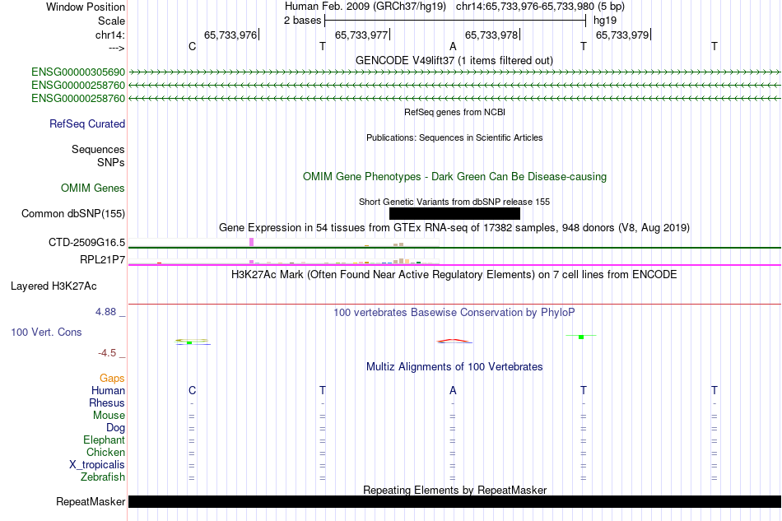Click Short Genetic Variants from dbSNP title

tap(454, 202)
